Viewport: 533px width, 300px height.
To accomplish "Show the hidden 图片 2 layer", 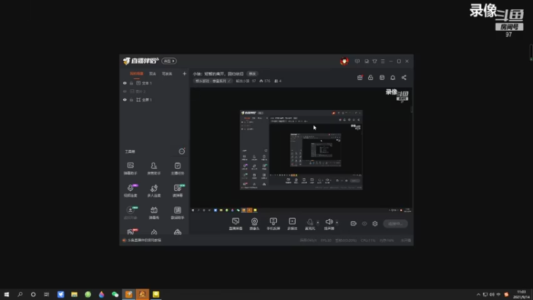I will pos(125,91).
